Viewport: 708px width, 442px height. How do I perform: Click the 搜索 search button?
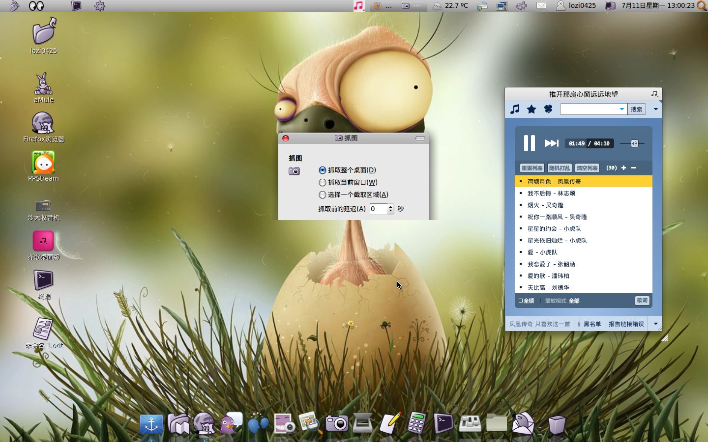(637, 109)
